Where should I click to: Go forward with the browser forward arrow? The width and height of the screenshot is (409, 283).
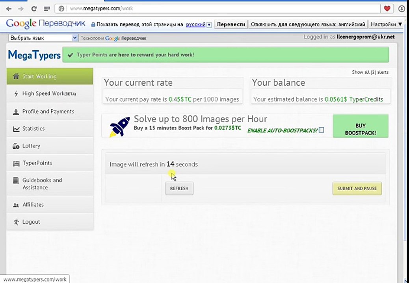tap(21, 9)
